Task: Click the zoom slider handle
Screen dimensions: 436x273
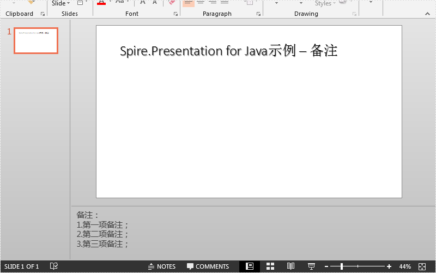Action: click(342, 266)
